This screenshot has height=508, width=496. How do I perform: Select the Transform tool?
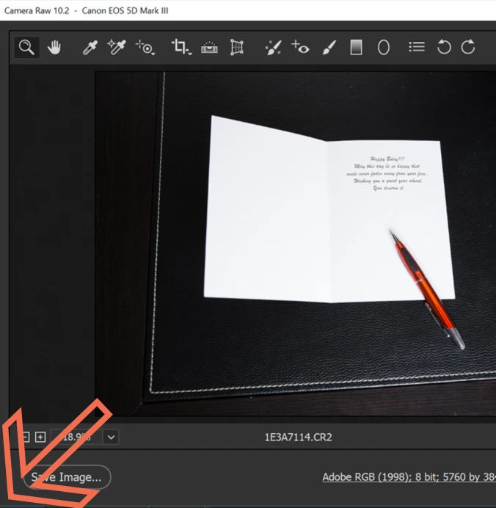pyautogui.click(x=237, y=47)
